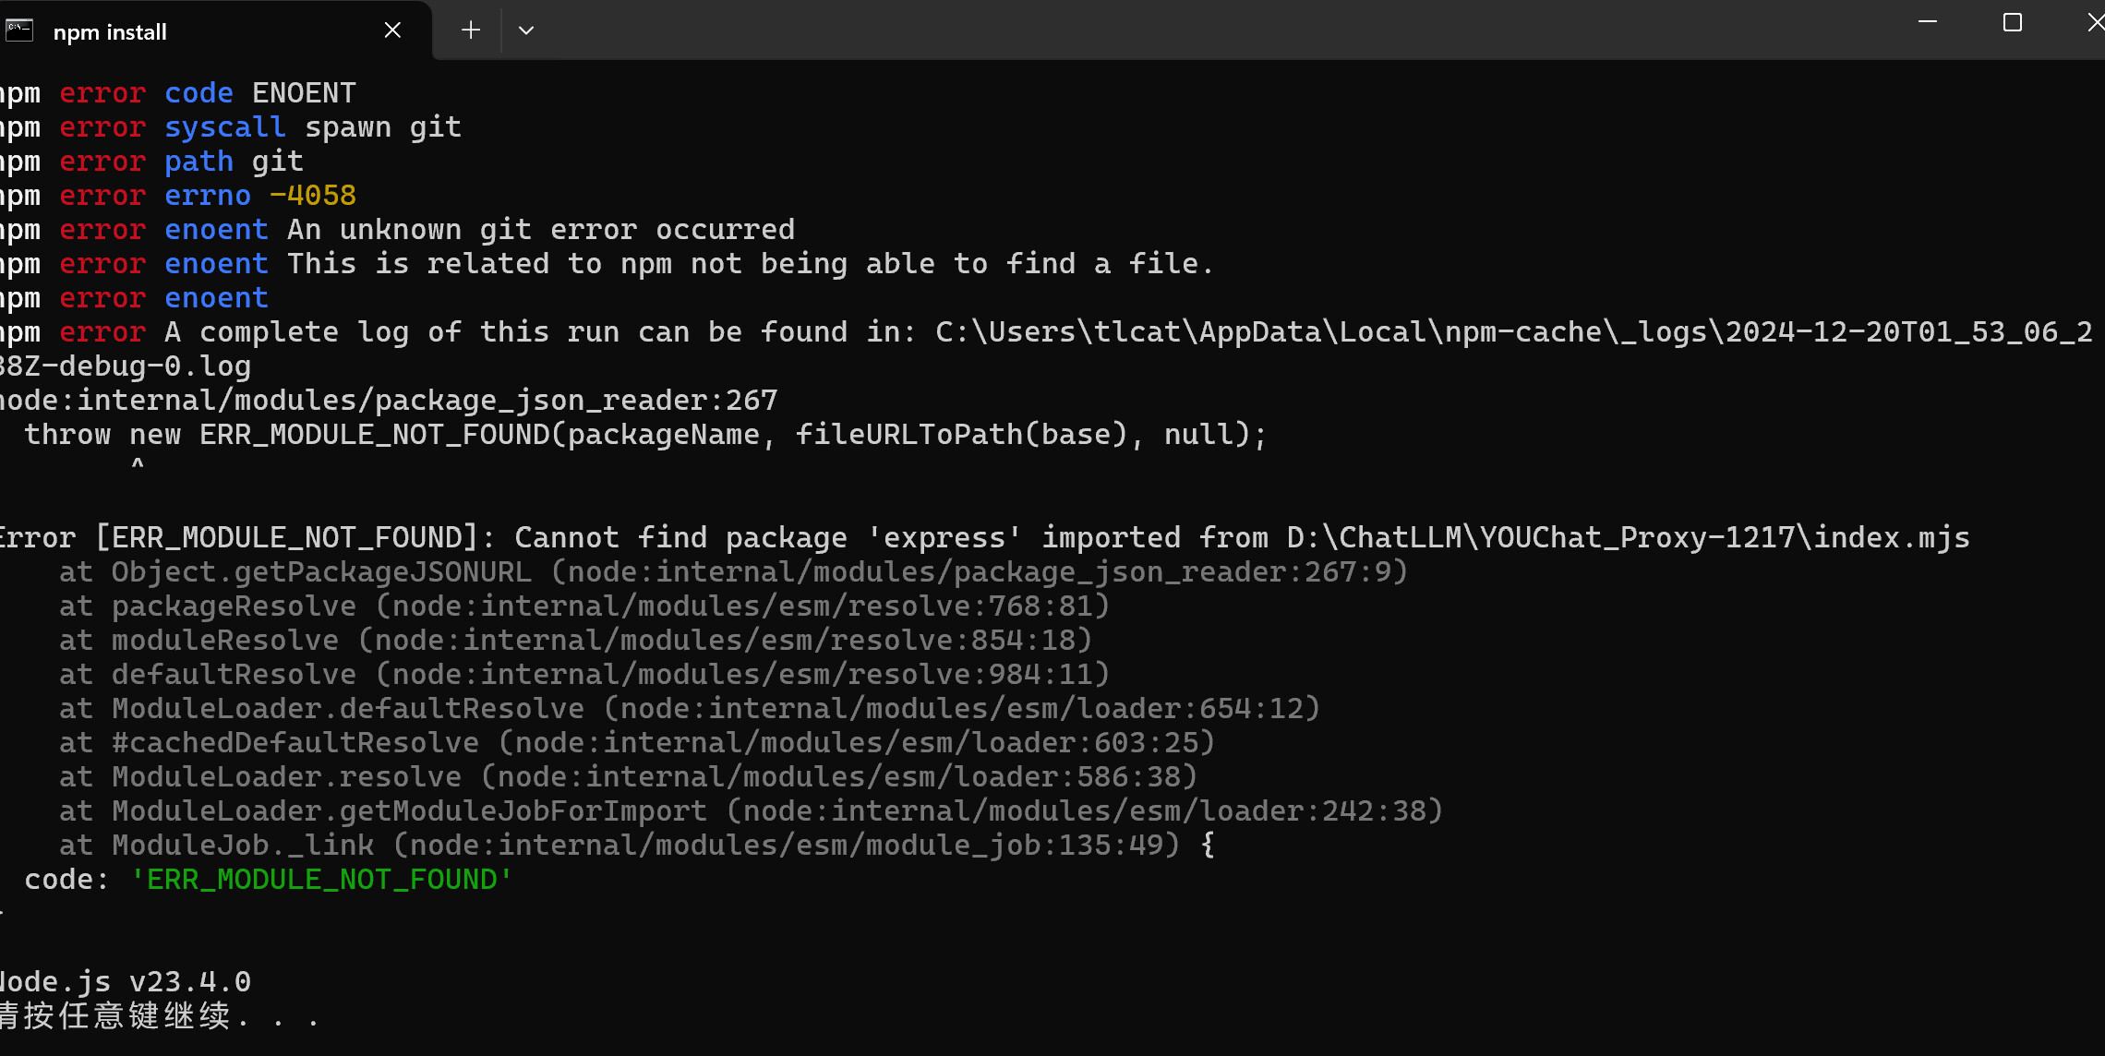Minimize the terminal window

pos(1928,22)
